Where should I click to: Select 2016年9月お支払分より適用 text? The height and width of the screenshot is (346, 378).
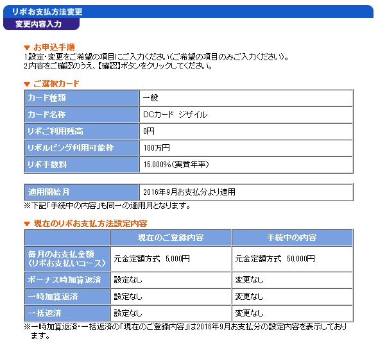click(x=189, y=192)
